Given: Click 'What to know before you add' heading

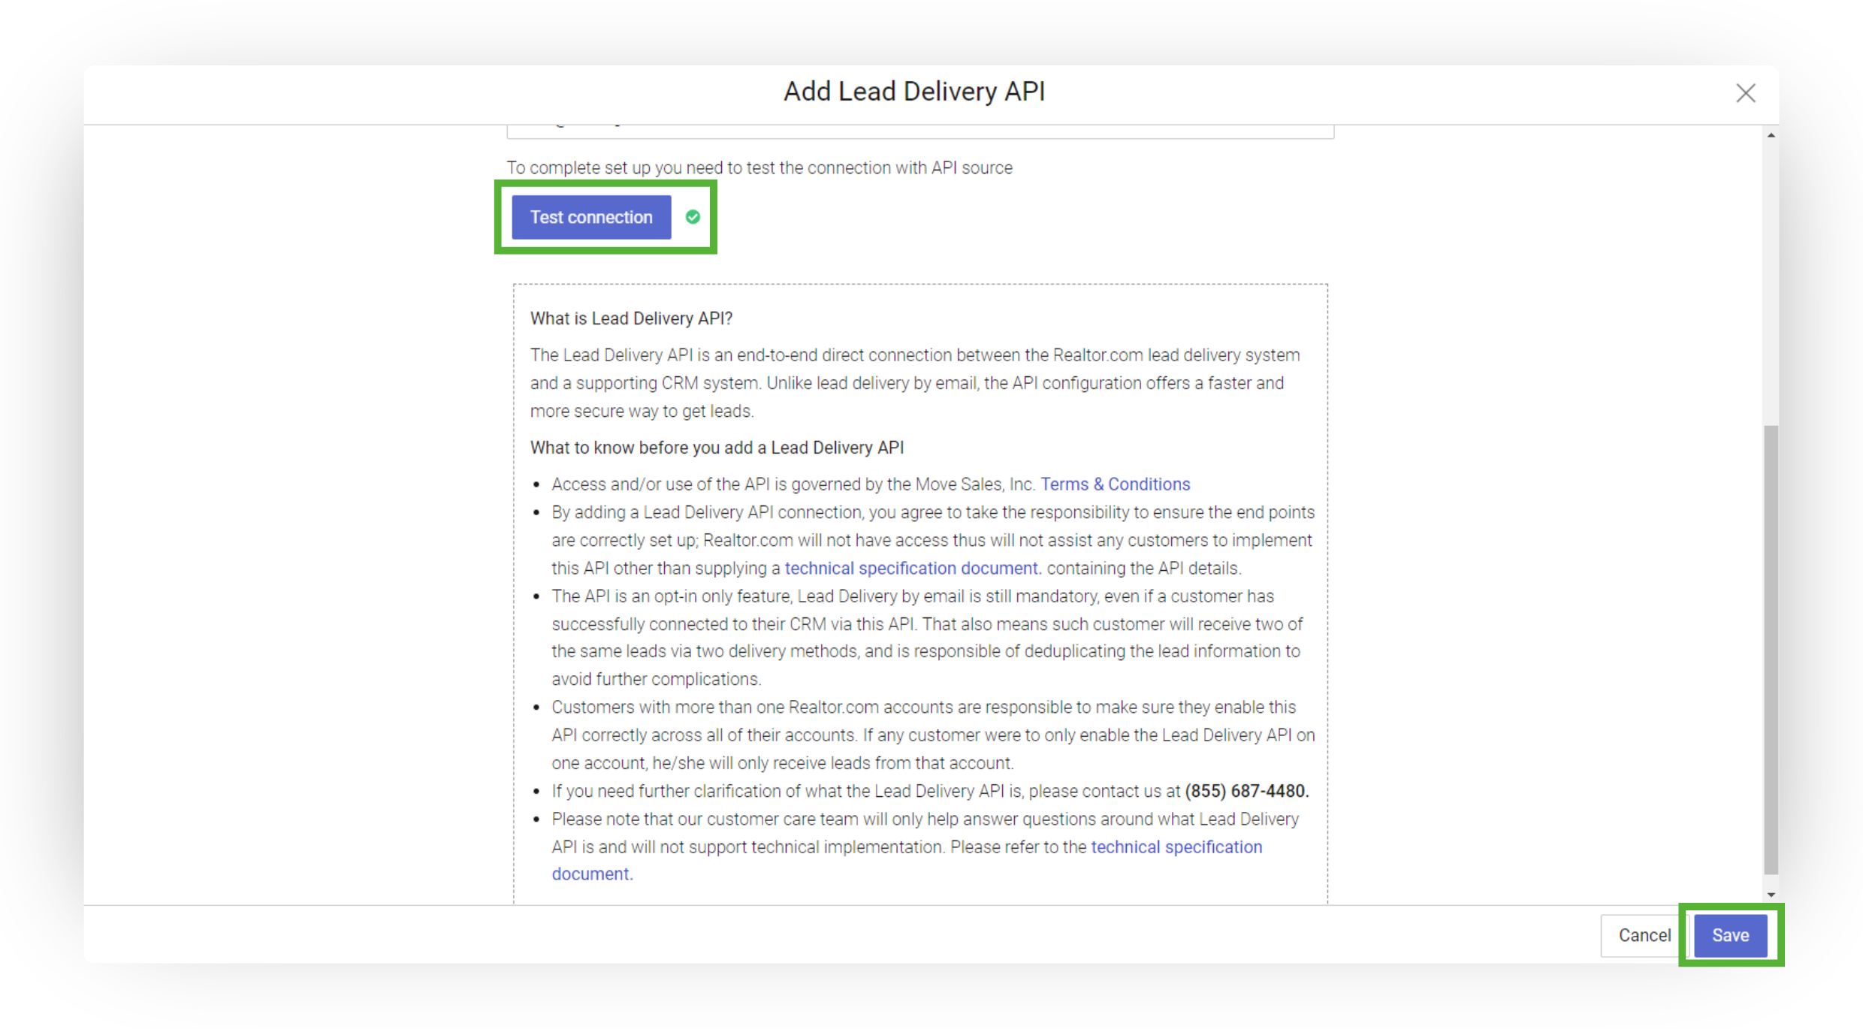Looking at the screenshot, I should (717, 448).
